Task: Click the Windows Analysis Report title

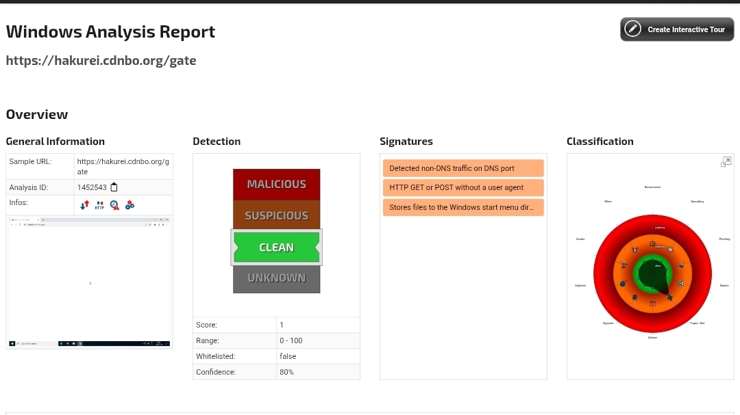Action: click(x=110, y=31)
